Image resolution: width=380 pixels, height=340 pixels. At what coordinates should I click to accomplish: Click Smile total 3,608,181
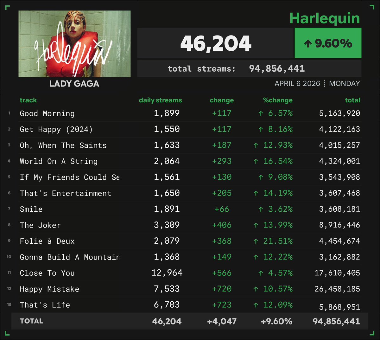click(x=339, y=209)
